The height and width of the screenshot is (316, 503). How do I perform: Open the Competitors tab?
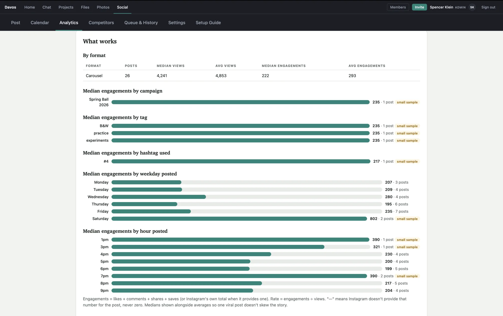click(101, 23)
